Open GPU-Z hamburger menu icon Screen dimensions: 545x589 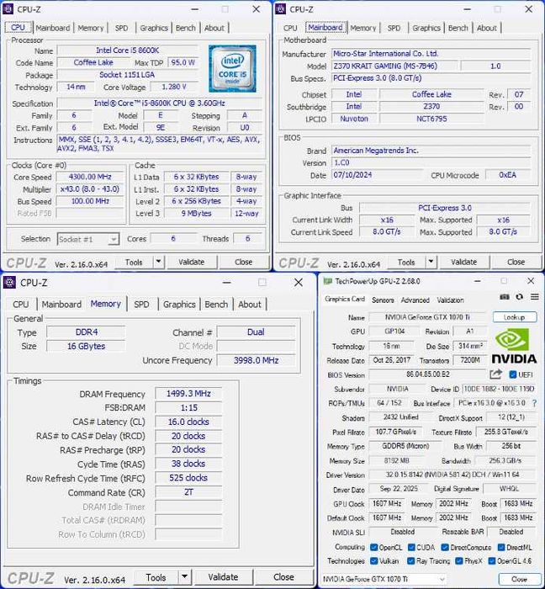535,297
